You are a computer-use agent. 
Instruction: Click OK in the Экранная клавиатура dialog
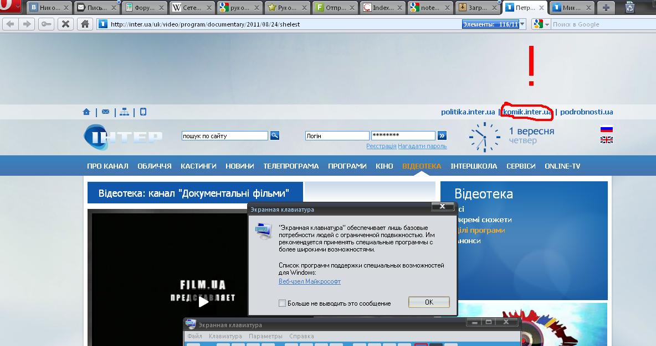tap(429, 302)
